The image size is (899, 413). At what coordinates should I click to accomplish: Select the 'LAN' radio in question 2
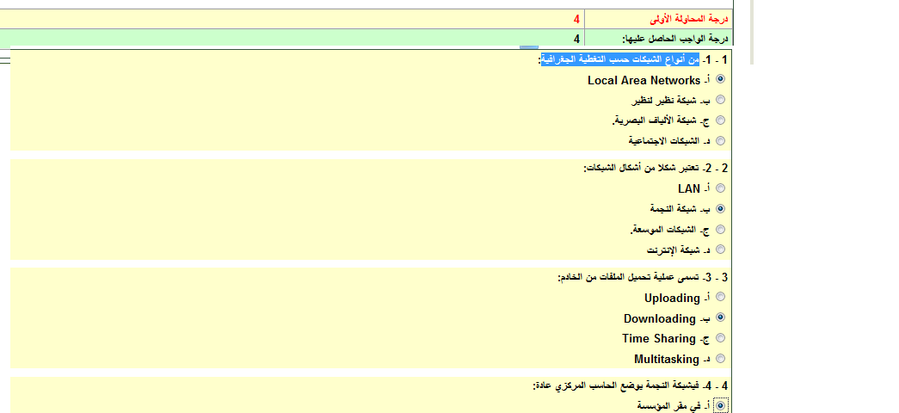click(720, 188)
